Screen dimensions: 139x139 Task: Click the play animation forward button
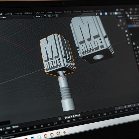point(74,116)
